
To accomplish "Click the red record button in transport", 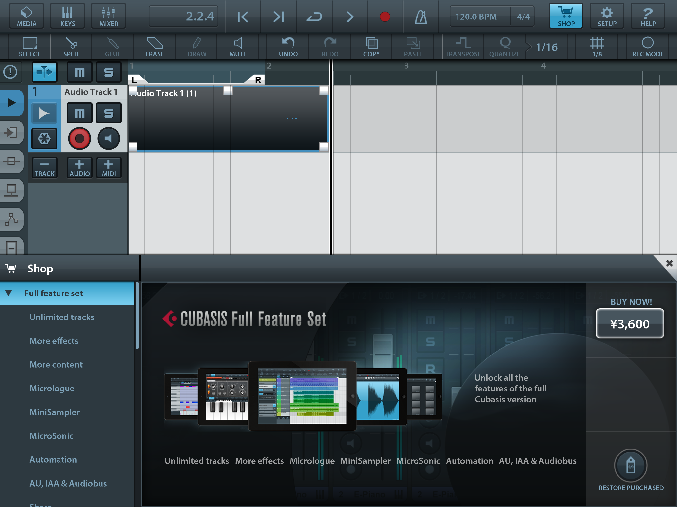I will 385,17.
